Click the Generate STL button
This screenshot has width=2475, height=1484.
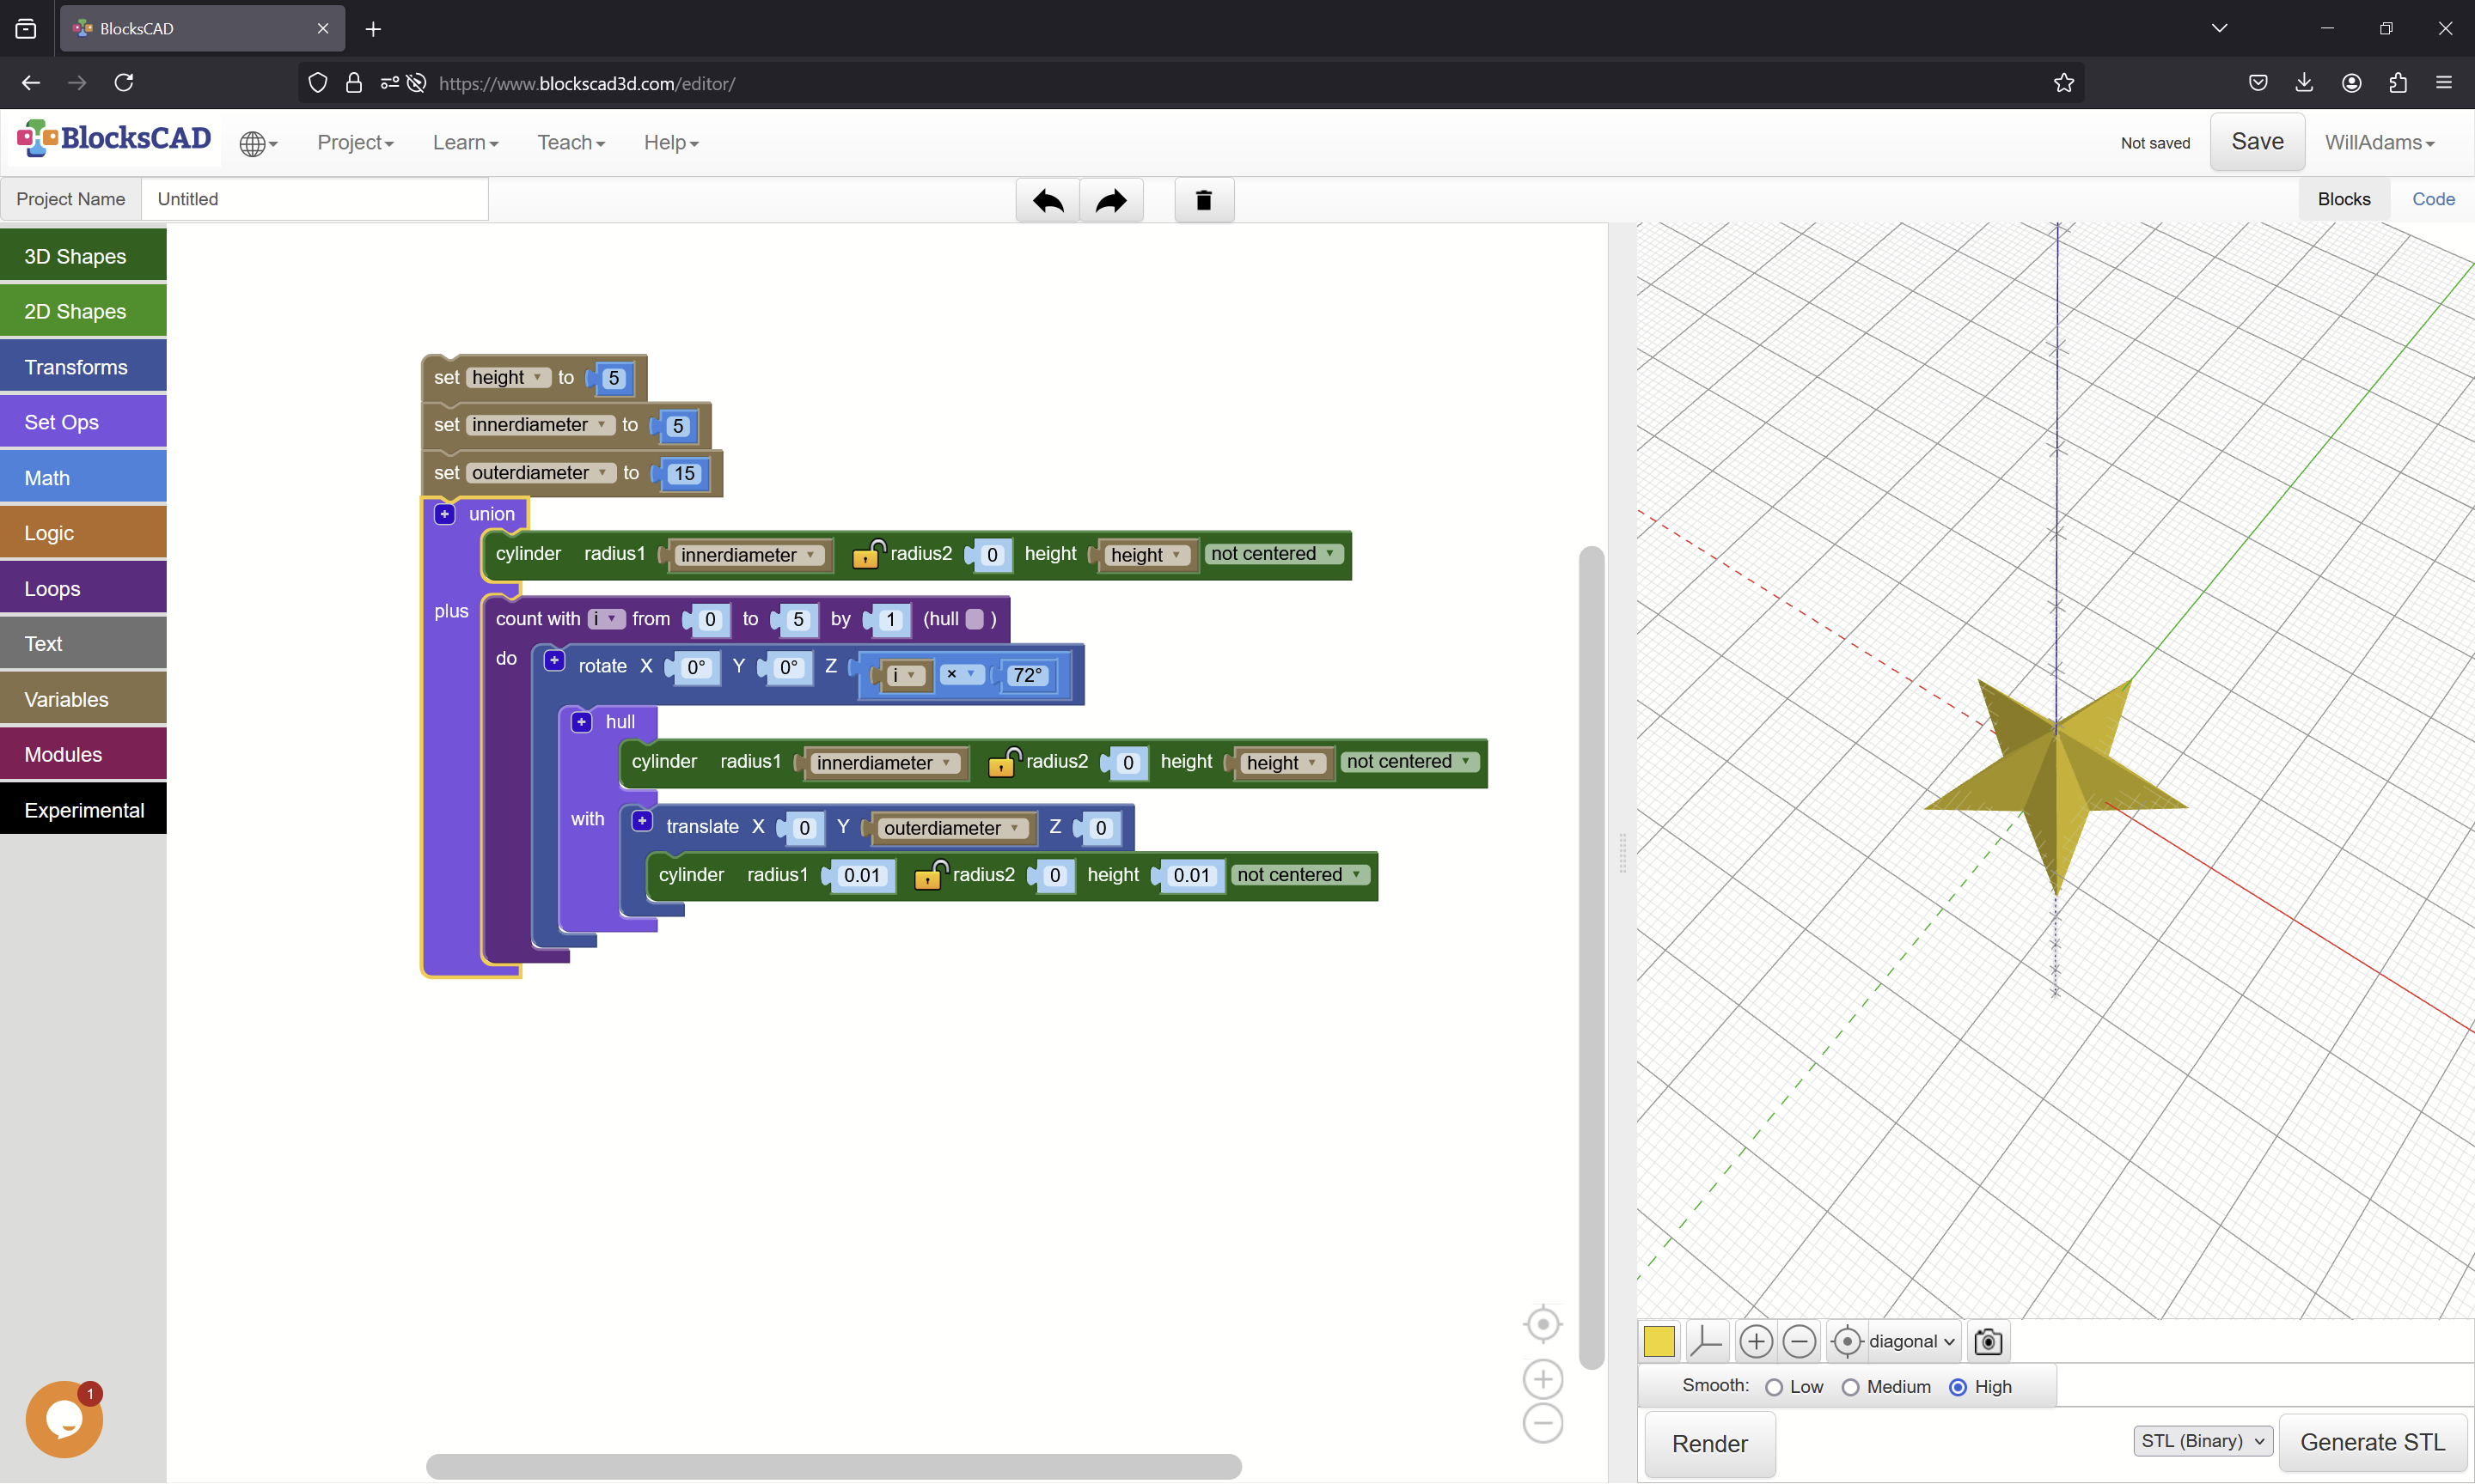tap(2371, 1442)
